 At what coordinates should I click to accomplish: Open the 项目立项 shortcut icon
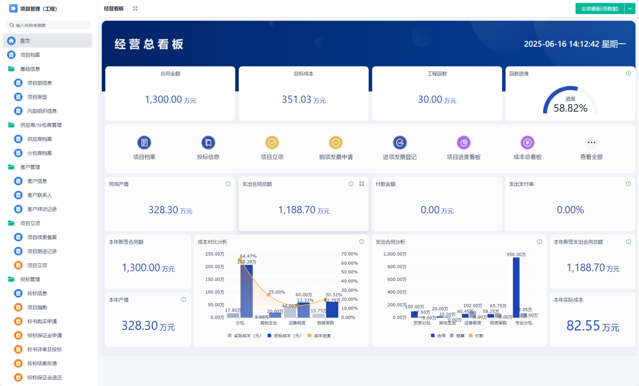pos(272,142)
